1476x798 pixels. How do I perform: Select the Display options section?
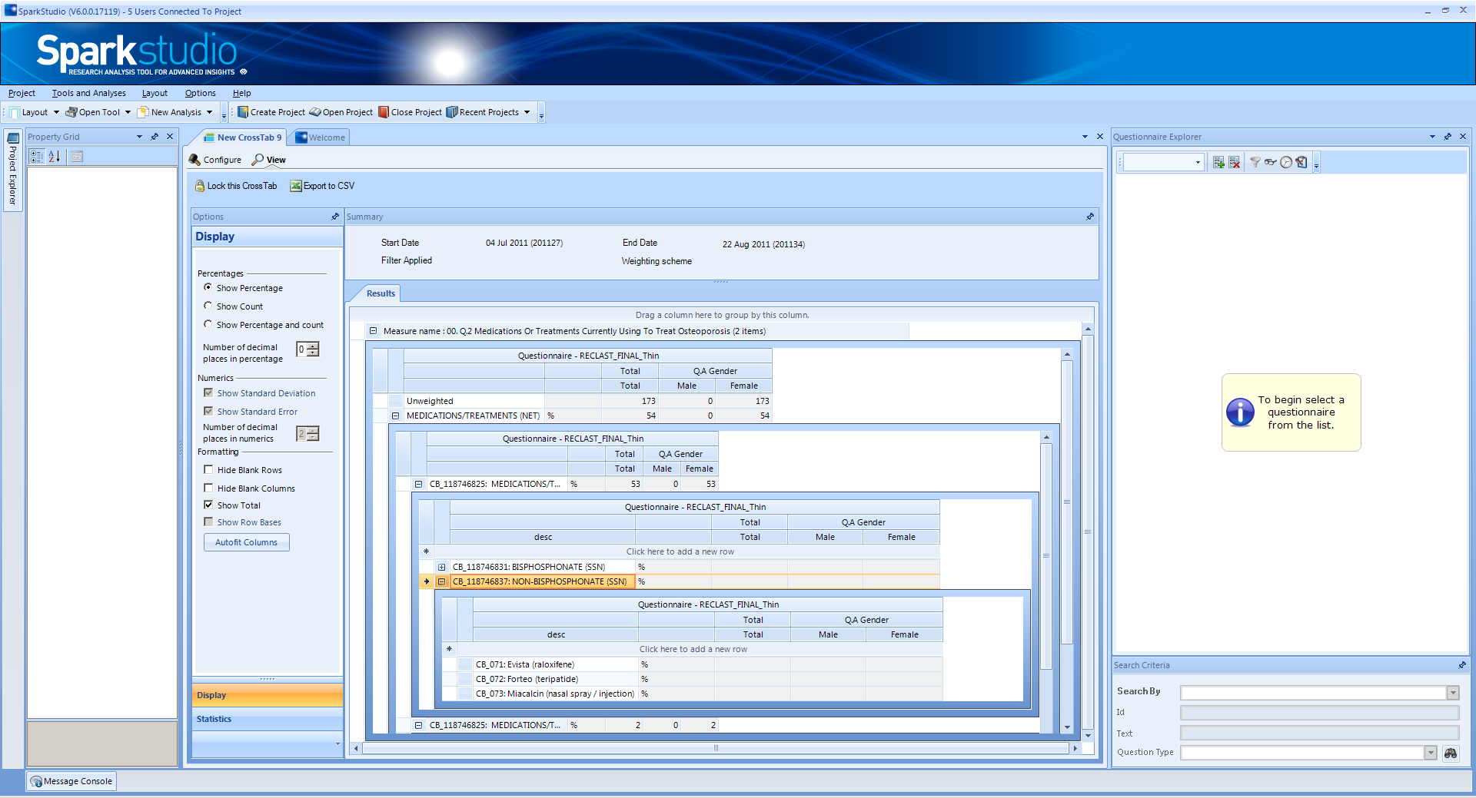[x=267, y=695]
